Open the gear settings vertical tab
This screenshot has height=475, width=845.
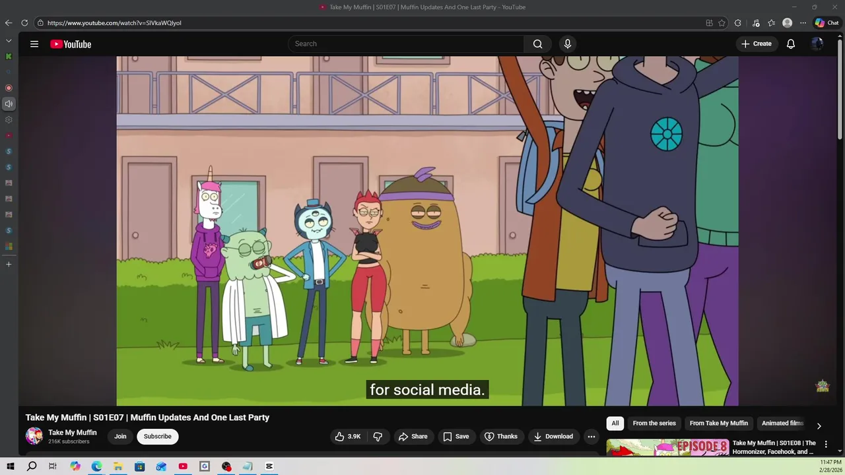pyautogui.click(x=9, y=119)
